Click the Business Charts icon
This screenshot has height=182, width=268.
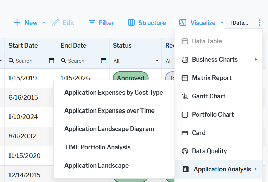click(185, 60)
